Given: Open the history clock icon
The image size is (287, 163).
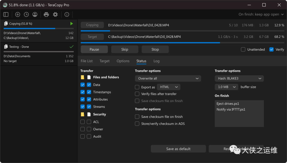Looking at the screenshot, I should coord(26,15).
